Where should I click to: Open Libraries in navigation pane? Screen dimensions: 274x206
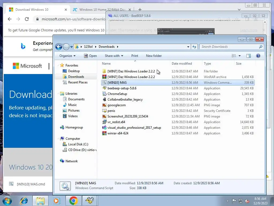click(69, 94)
